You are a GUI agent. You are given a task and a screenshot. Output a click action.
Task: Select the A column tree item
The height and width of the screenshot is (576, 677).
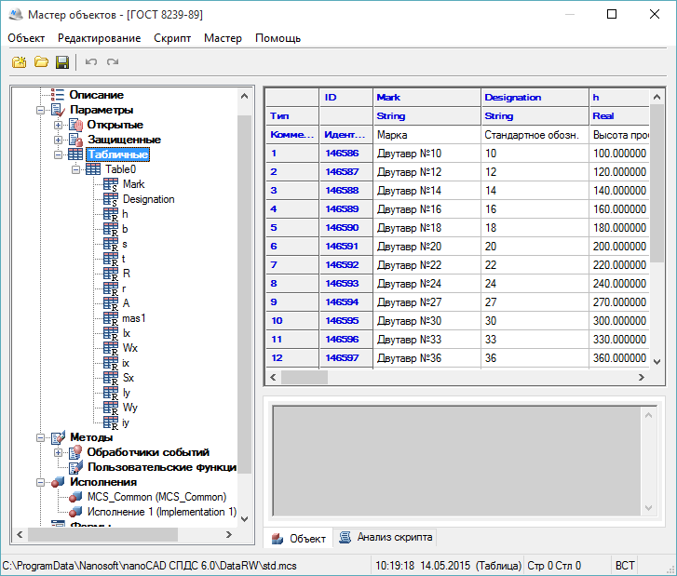(126, 303)
